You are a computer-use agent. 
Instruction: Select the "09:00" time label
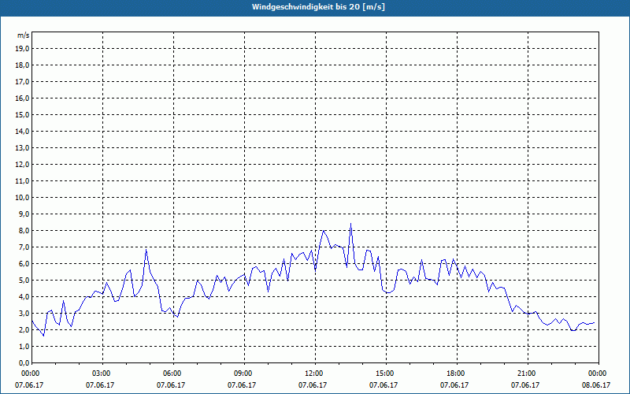point(244,374)
